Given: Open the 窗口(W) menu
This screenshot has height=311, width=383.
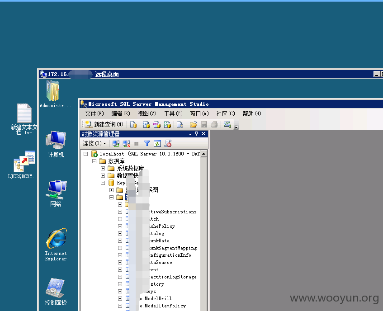Looking at the screenshot, I should [x=199, y=113].
